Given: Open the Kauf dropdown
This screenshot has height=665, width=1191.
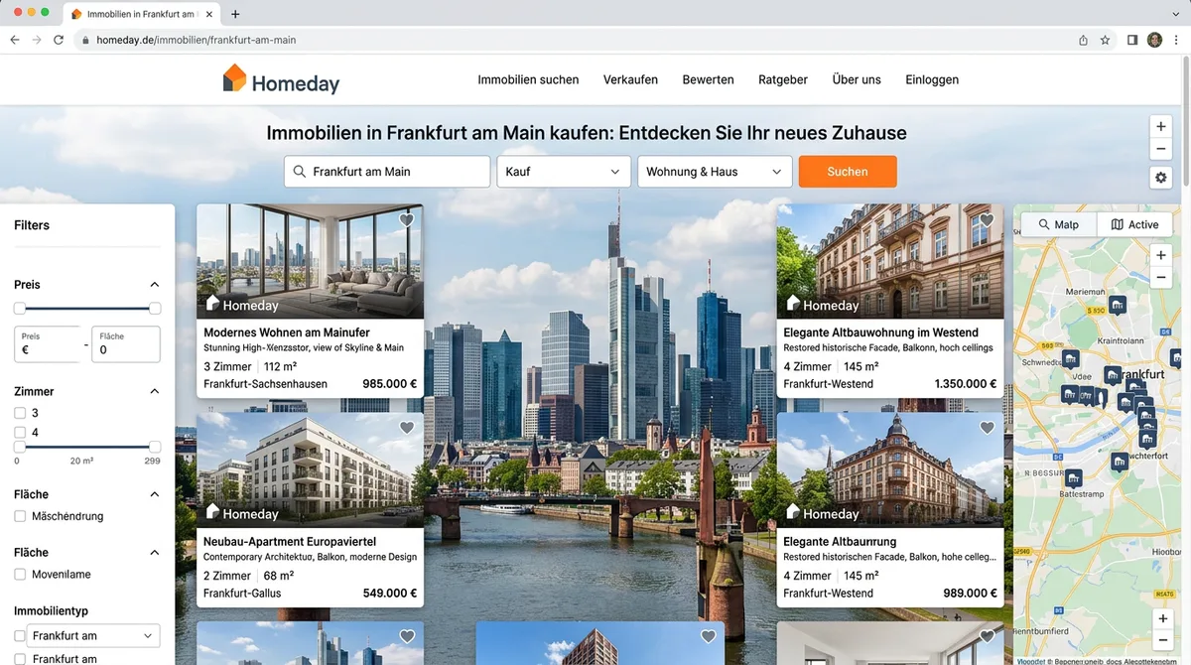Looking at the screenshot, I should (x=564, y=172).
